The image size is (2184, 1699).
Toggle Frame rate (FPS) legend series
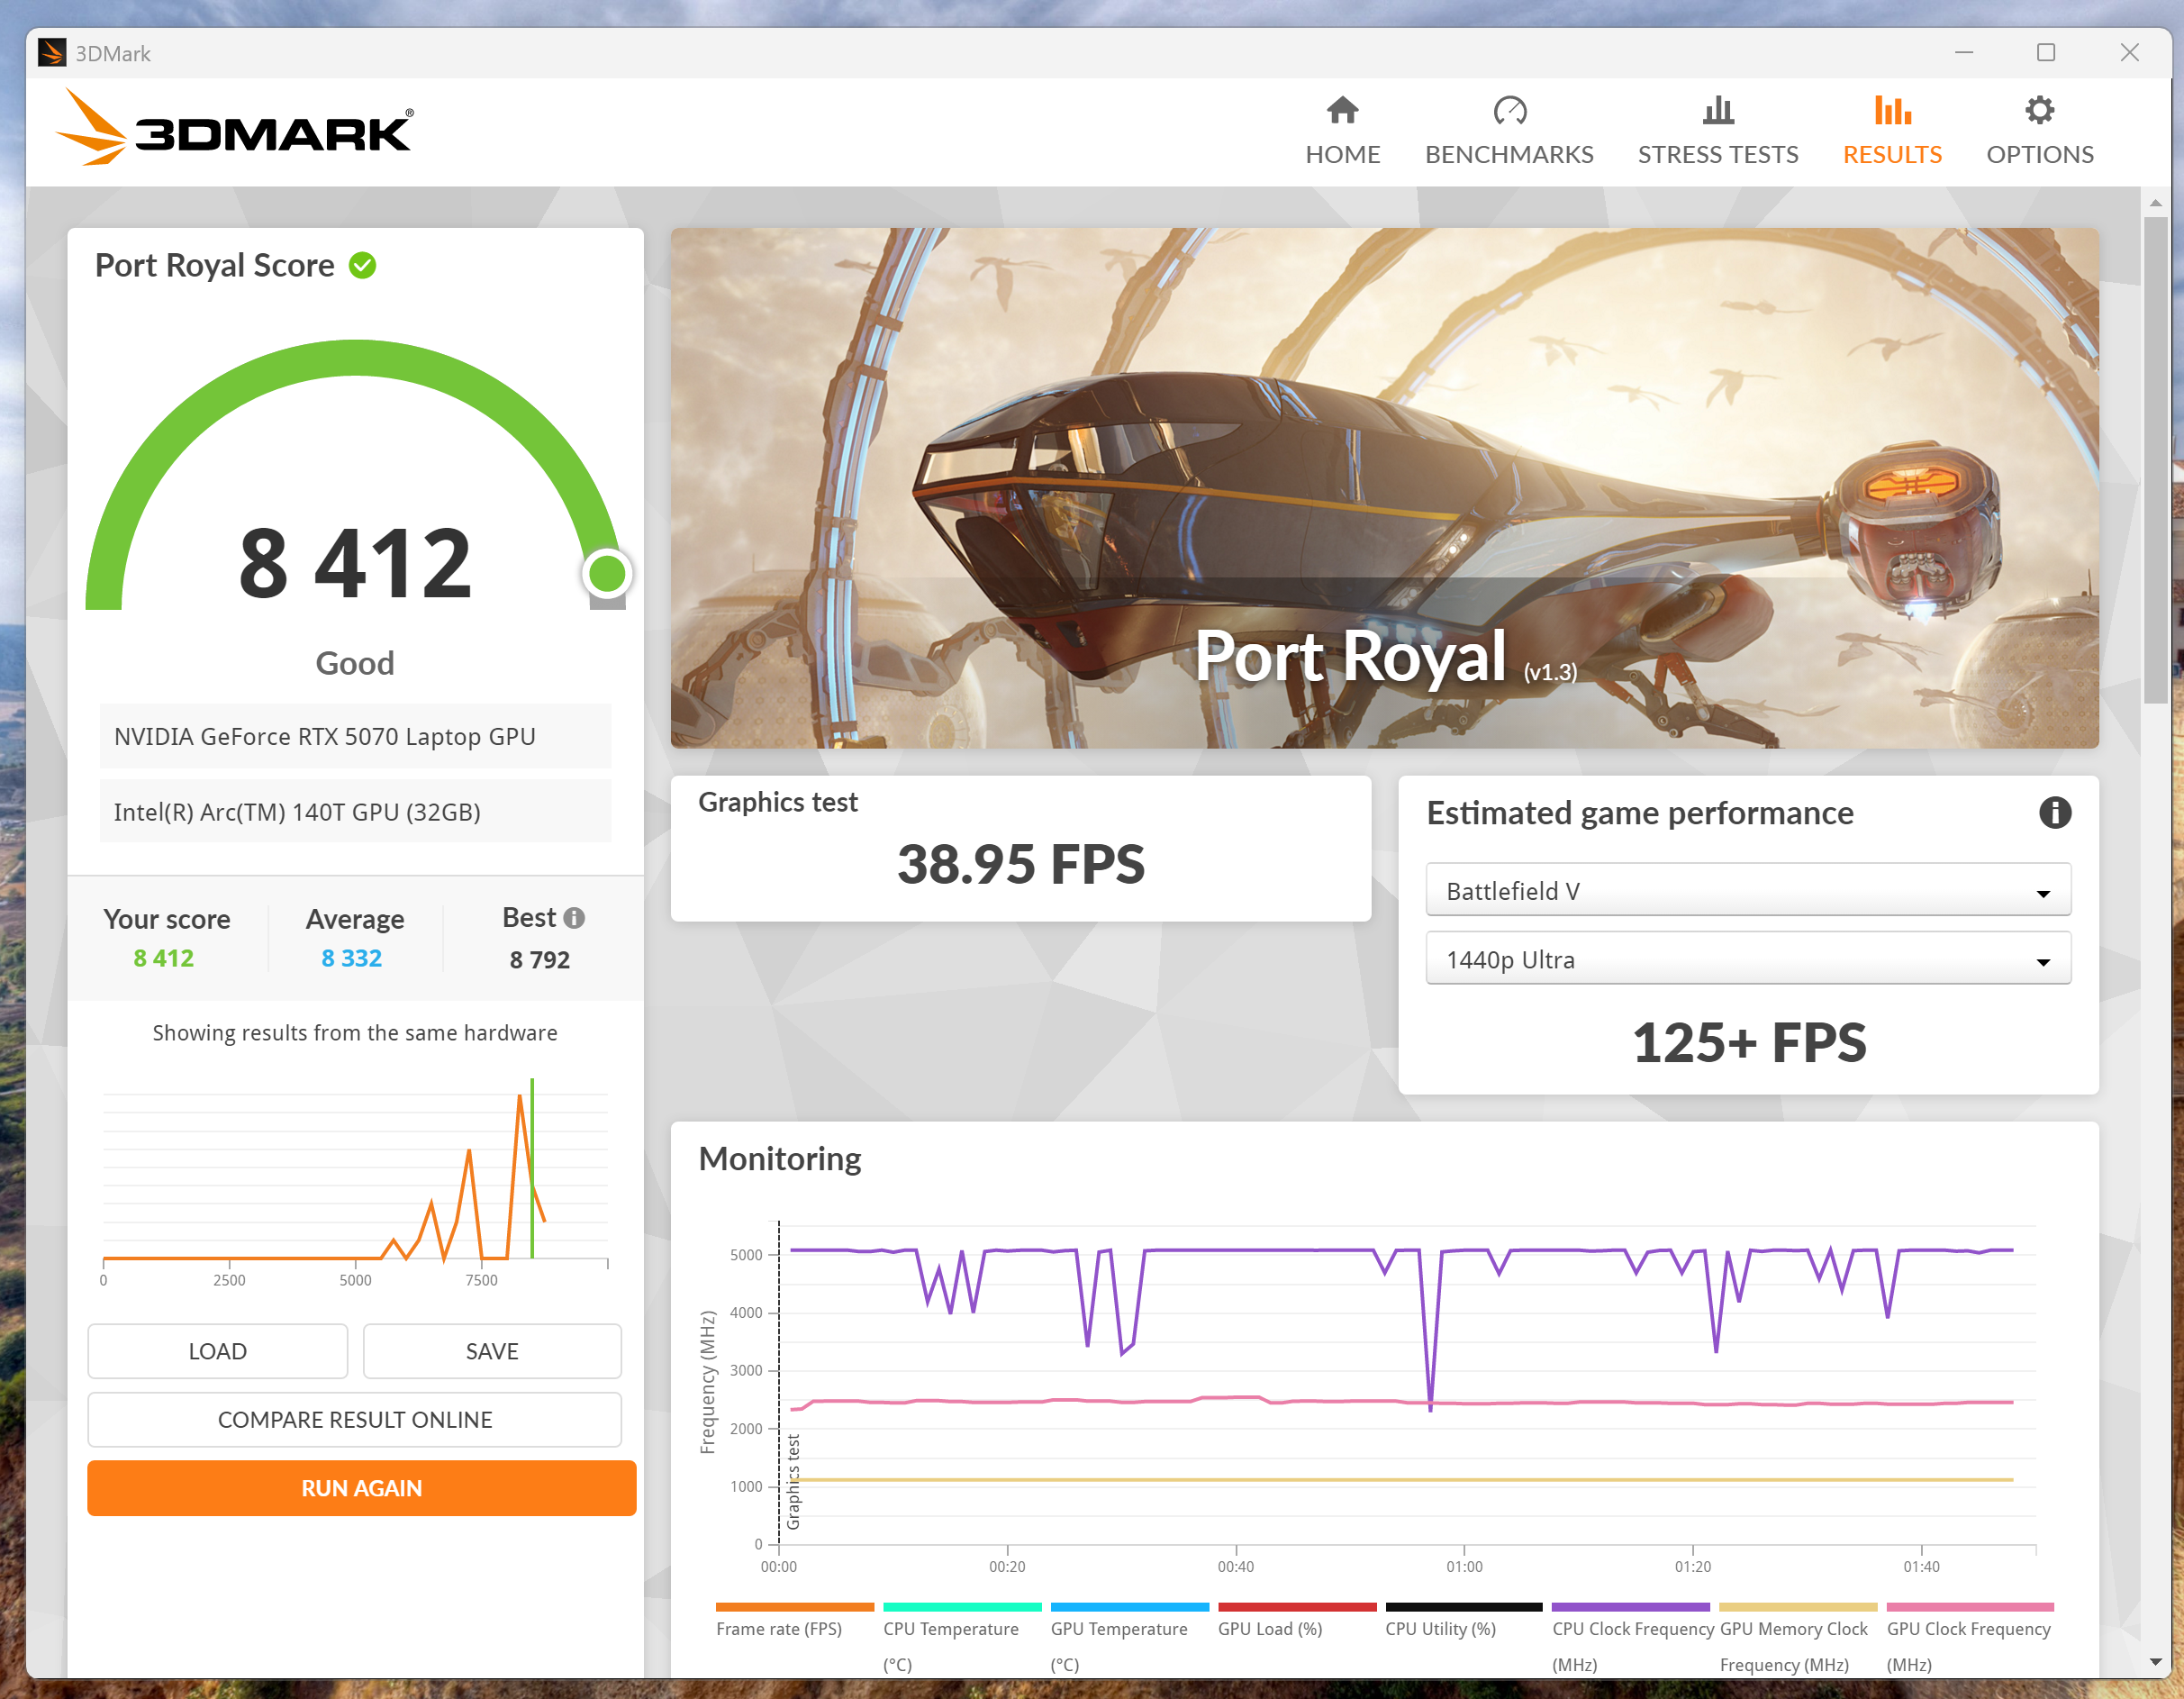tap(778, 1628)
